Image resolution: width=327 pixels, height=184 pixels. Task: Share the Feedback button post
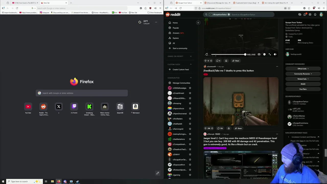coord(238,128)
